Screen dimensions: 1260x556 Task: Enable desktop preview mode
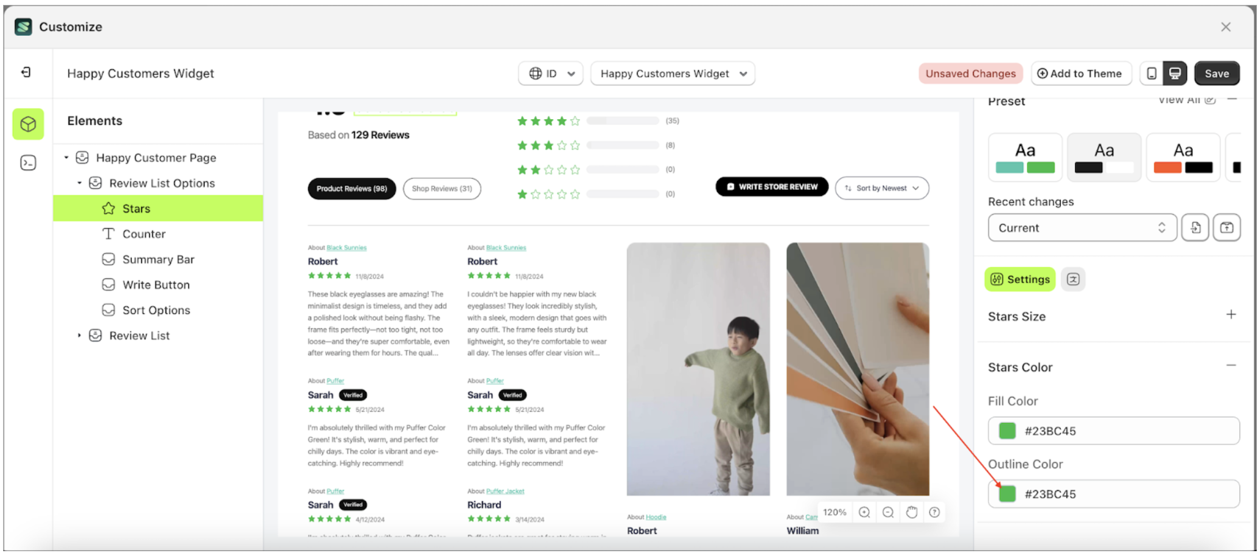[x=1174, y=73]
